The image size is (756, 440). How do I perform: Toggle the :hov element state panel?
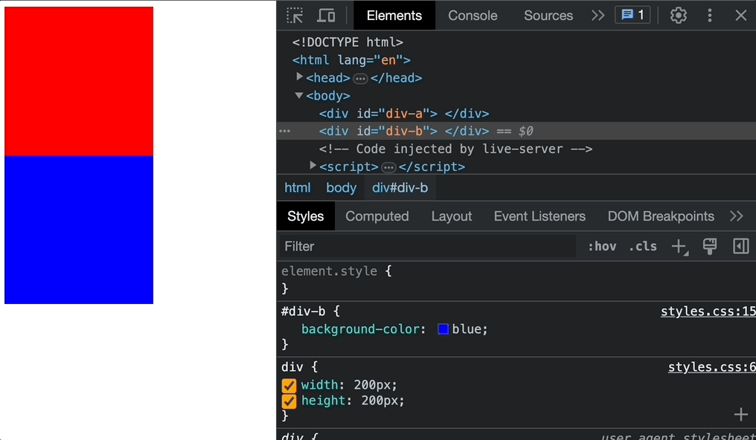pyautogui.click(x=601, y=247)
